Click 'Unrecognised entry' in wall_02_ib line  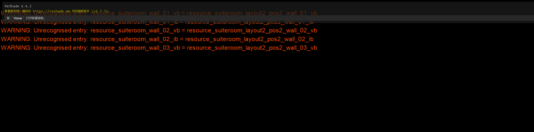pos(61,39)
